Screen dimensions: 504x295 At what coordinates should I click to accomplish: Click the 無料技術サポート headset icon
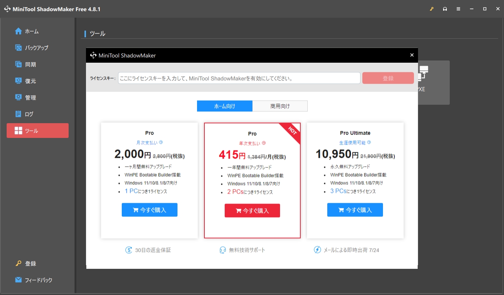pos(222,250)
